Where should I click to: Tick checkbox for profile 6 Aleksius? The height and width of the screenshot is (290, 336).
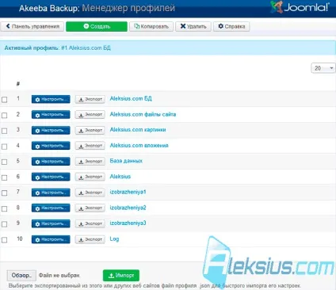pos(5,177)
